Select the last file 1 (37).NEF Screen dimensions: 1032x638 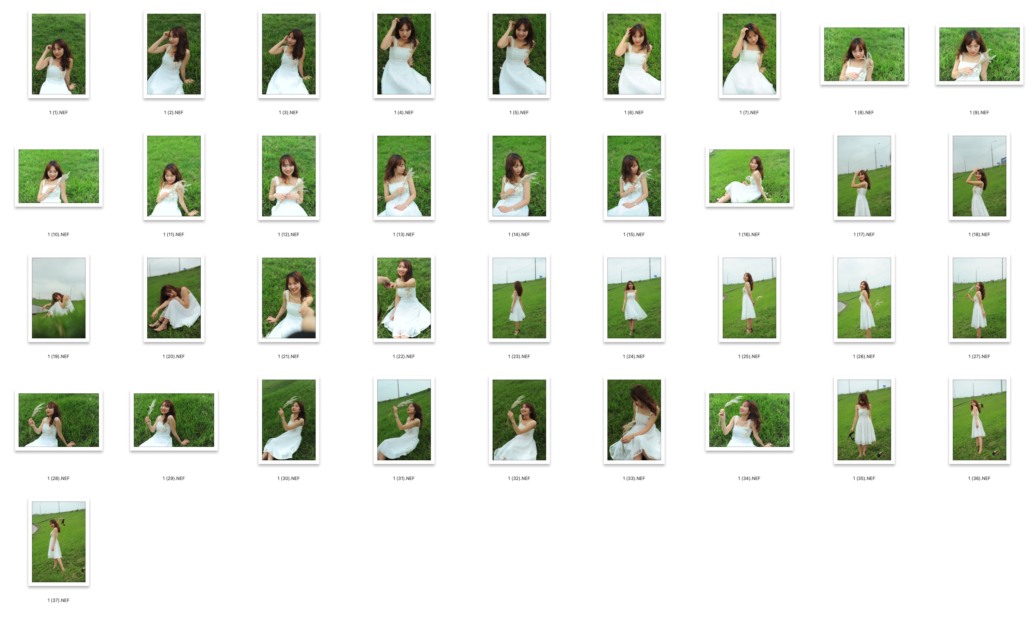59,542
